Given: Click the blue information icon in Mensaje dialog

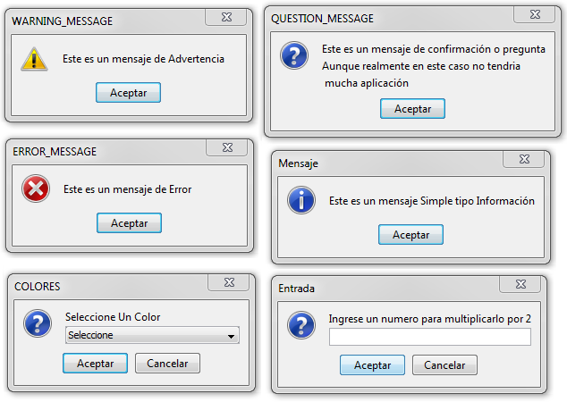Looking at the screenshot, I should click(x=301, y=200).
